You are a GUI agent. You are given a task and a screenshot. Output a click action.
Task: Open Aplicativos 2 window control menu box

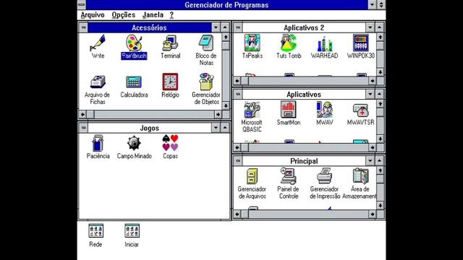pyautogui.click(x=238, y=27)
